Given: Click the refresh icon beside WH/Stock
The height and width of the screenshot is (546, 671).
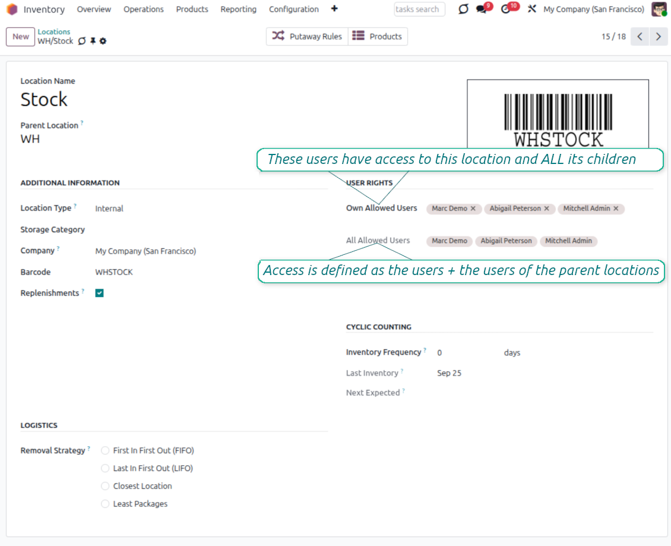Looking at the screenshot, I should pyautogui.click(x=82, y=41).
